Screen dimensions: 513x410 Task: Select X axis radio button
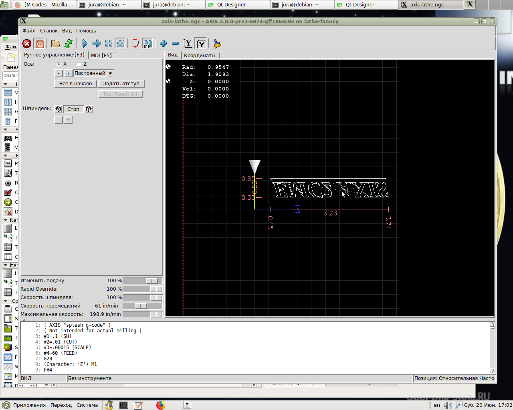(59, 64)
